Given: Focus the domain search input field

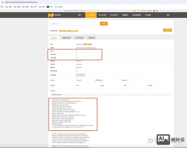Looking at the screenshot, I should point(75,24).
